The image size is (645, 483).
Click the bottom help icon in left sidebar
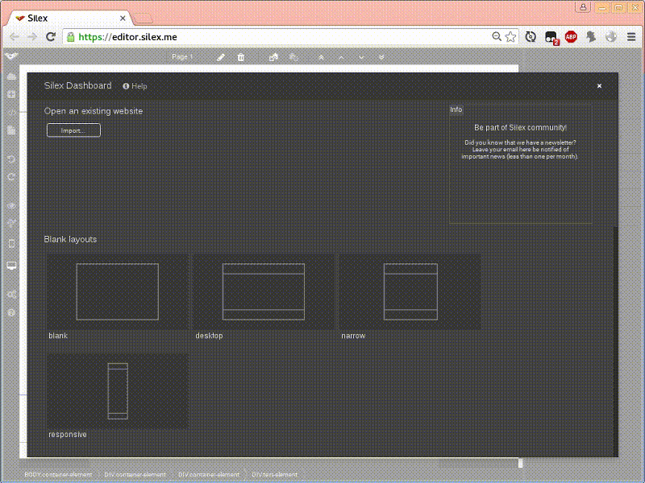[x=11, y=312]
